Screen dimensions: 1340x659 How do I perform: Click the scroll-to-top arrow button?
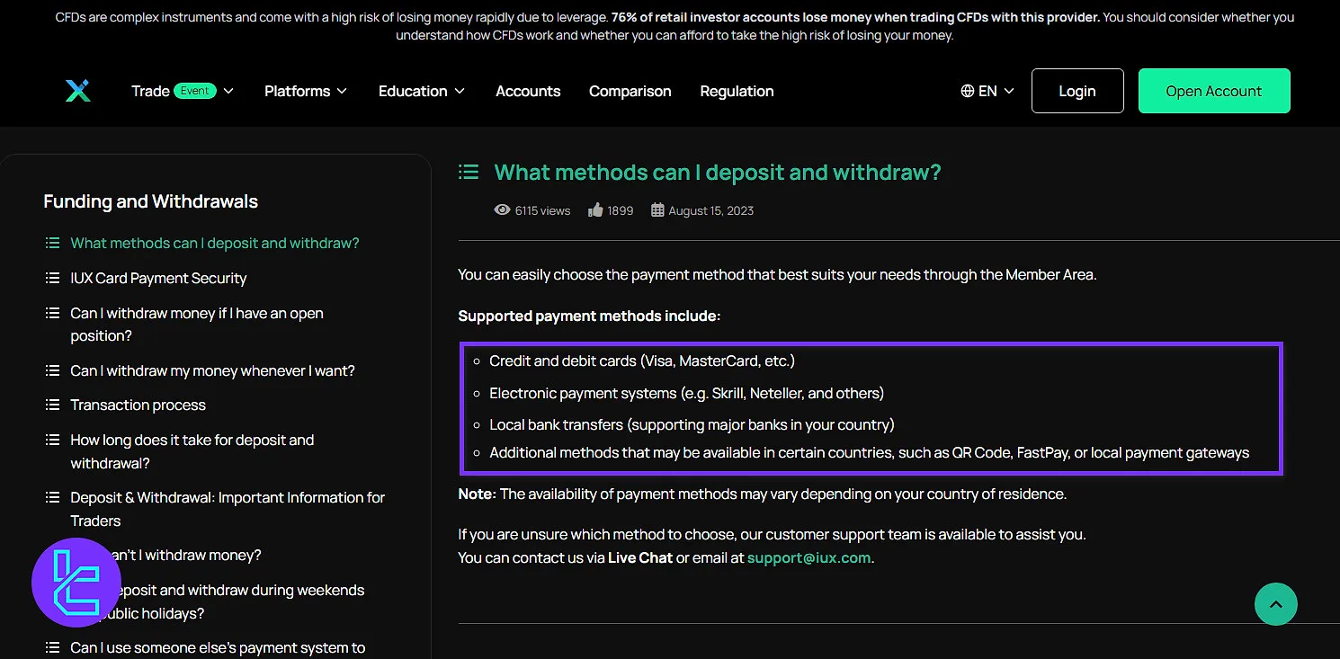[1275, 604]
